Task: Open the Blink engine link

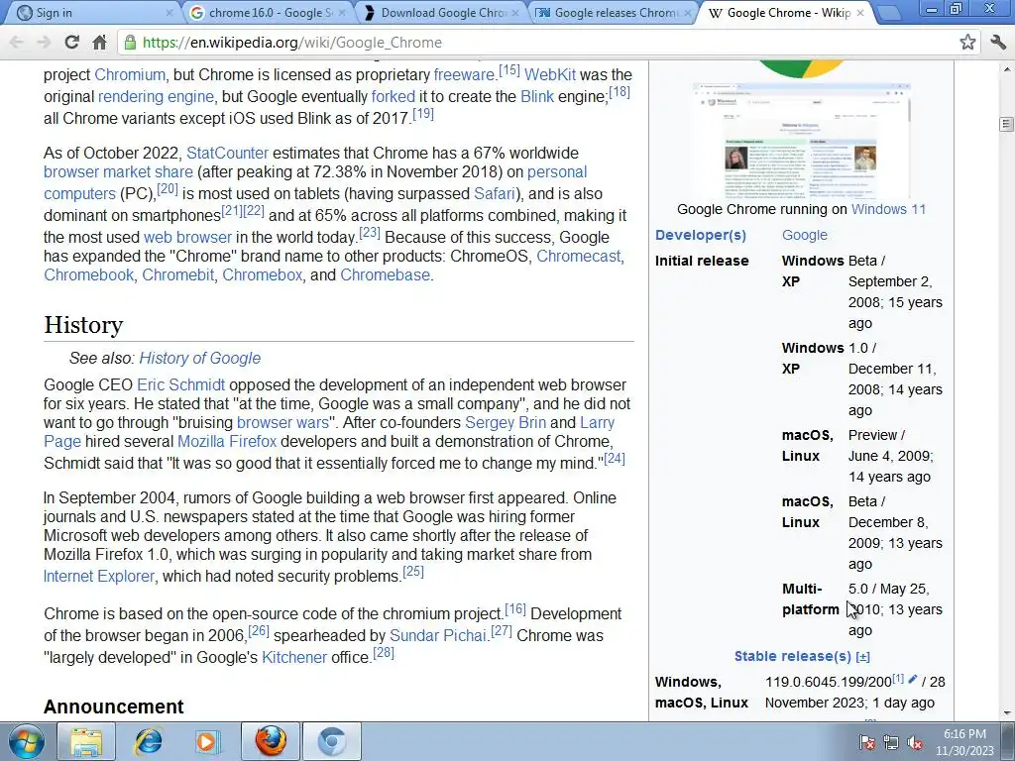Action: (x=537, y=97)
